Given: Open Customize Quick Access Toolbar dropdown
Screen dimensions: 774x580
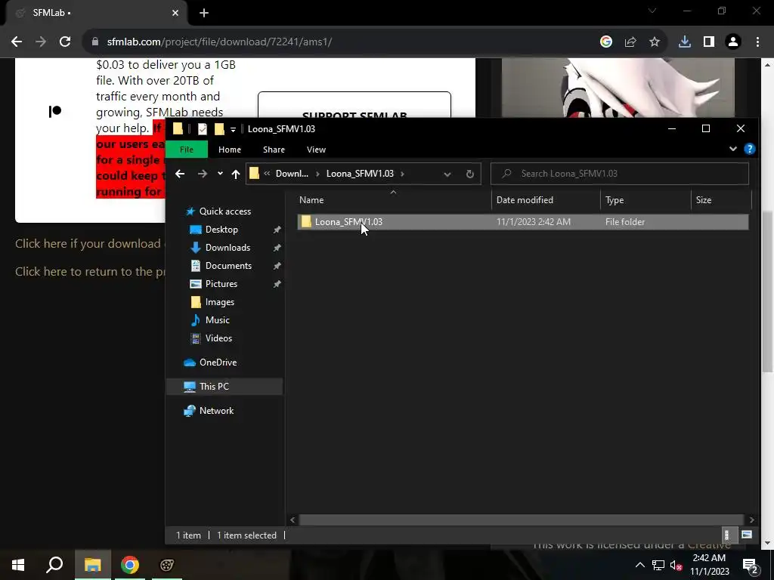Looking at the screenshot, I should (x=233, y=130).
